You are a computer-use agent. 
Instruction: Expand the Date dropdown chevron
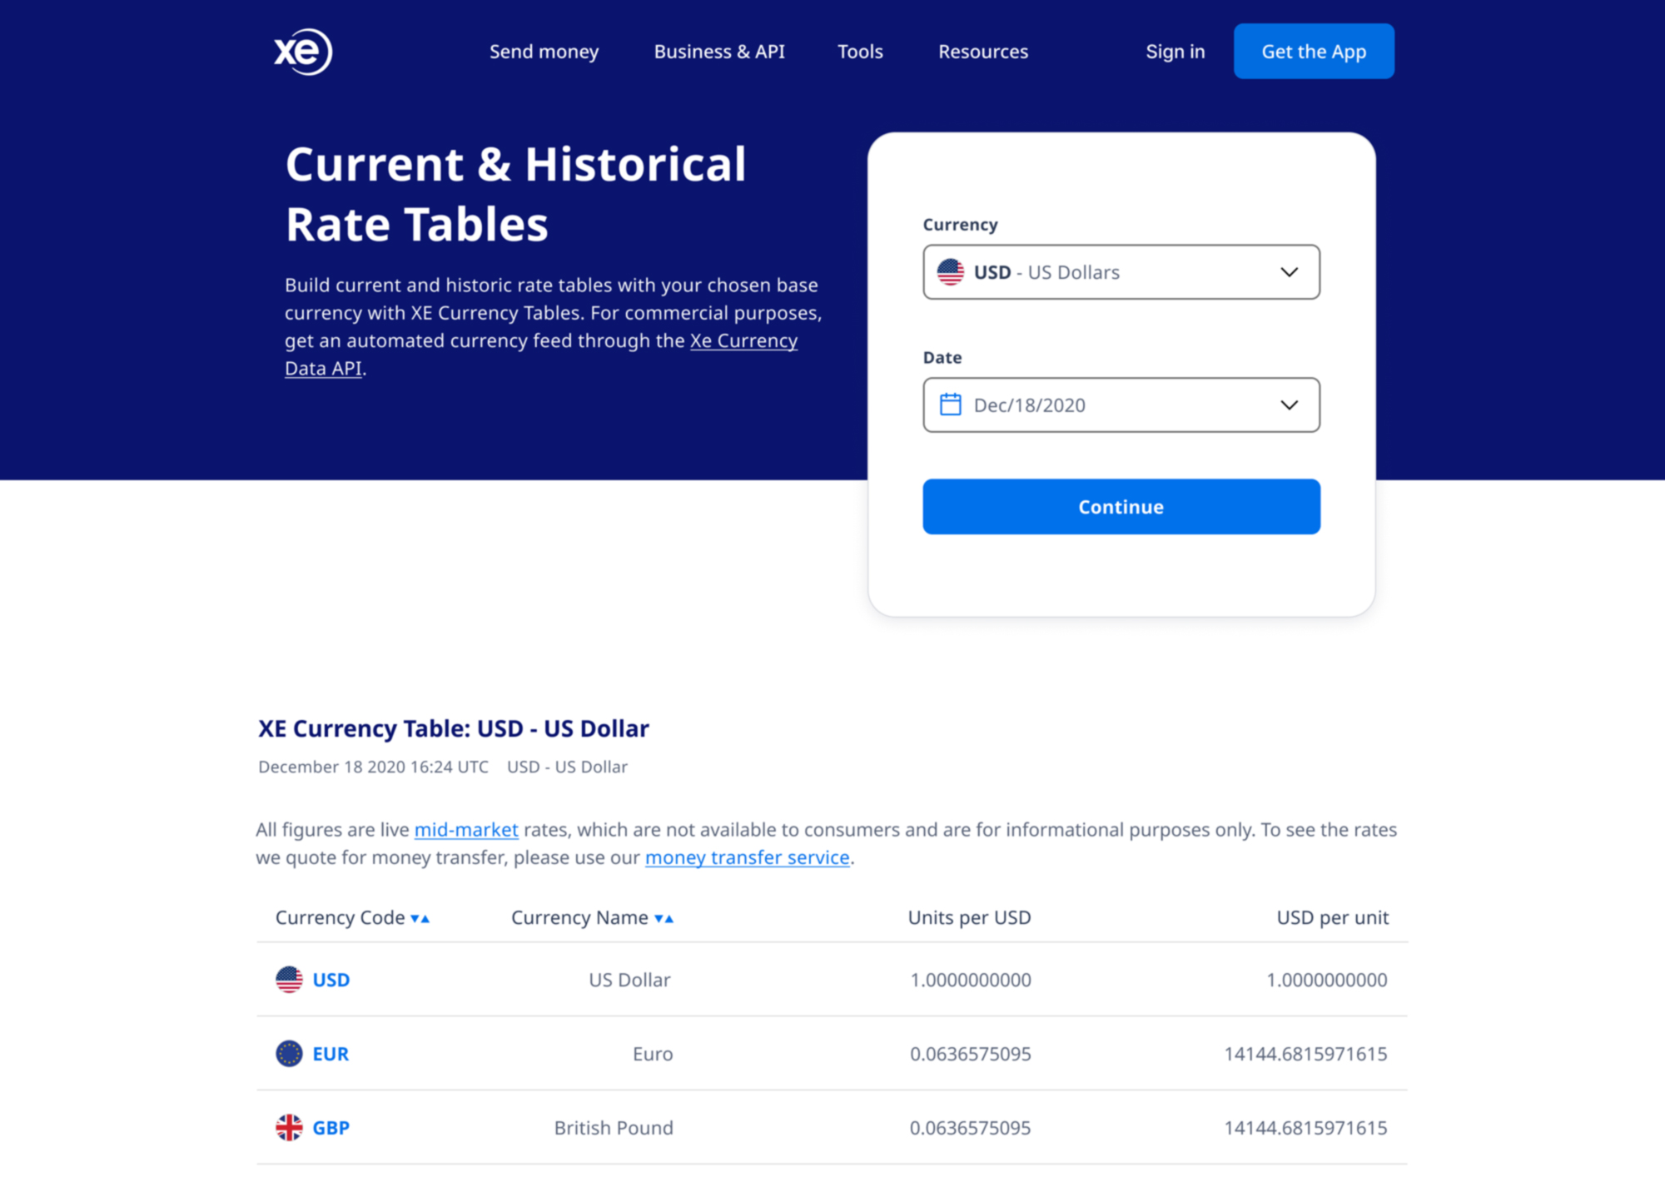[1289, 405]
